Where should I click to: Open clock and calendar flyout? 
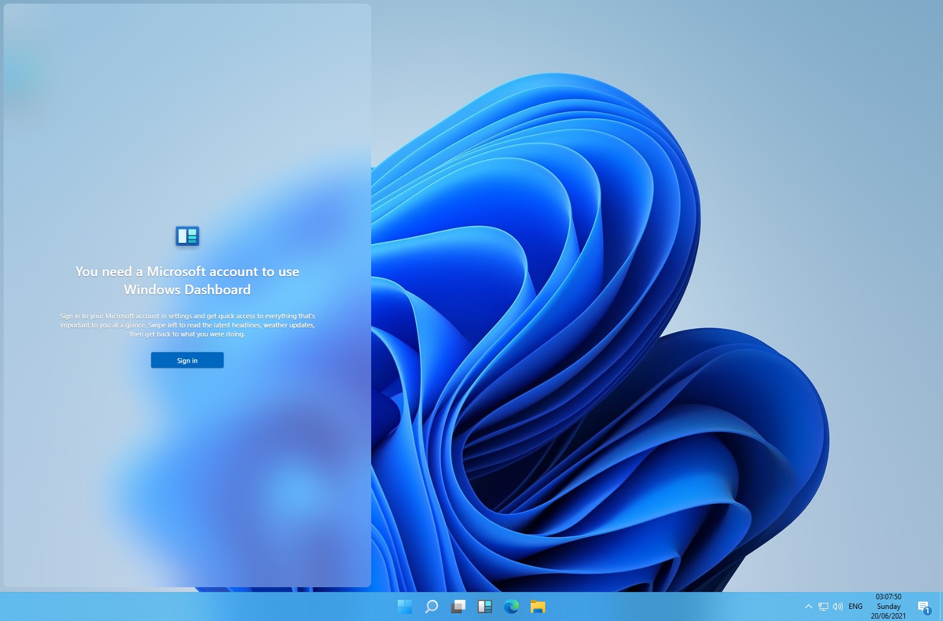click(889, 607)
